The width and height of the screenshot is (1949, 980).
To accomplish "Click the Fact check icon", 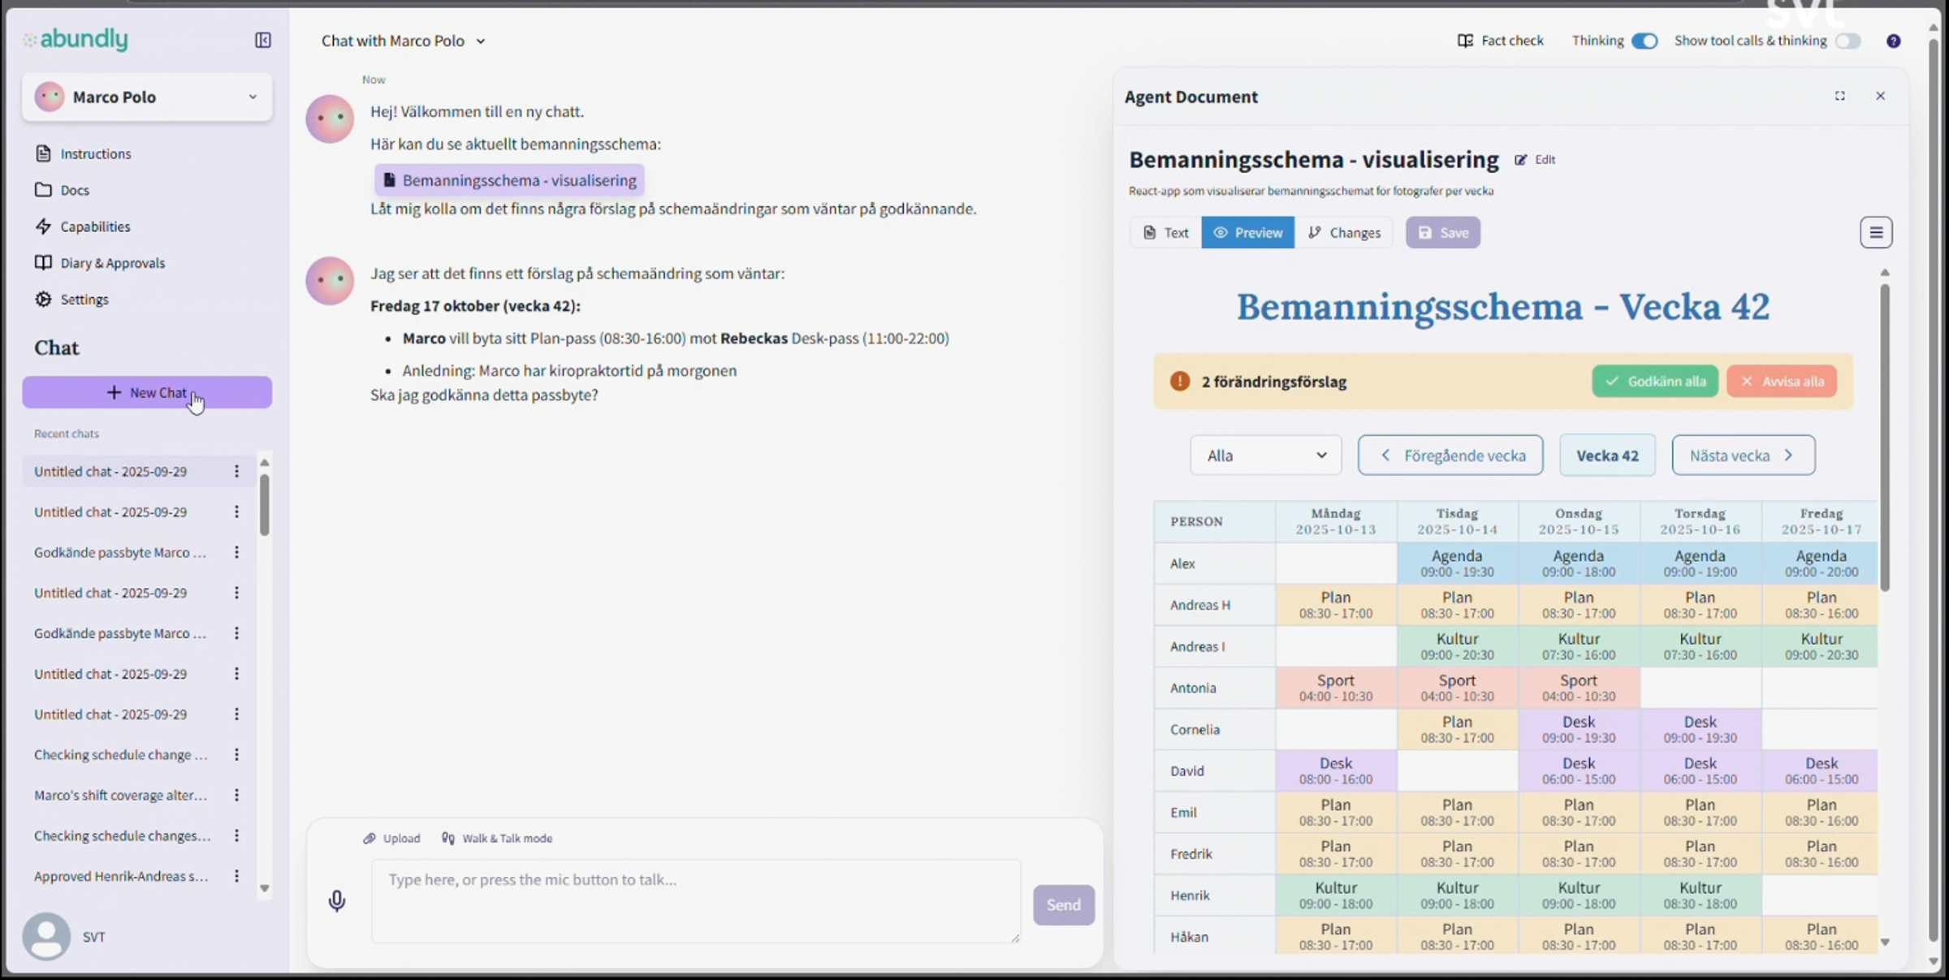I will [x=1465, y=41].
